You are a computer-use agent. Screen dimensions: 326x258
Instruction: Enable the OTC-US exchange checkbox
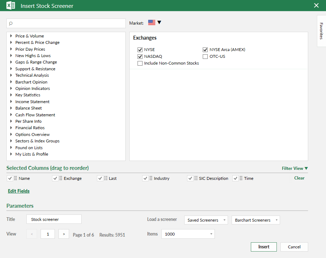205,56
